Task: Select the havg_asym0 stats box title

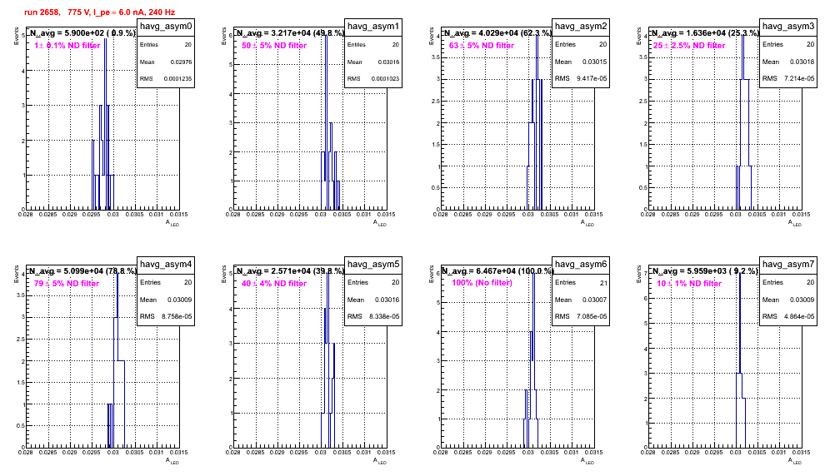Action: pyautogui.click(x=166, y=26)
